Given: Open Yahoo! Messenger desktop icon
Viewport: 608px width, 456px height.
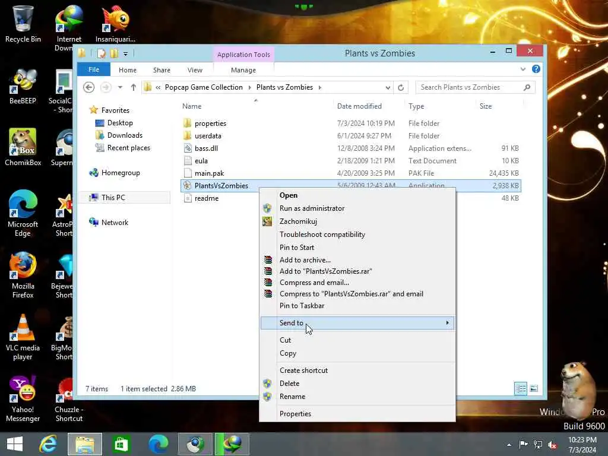Looking at the screenshot, I should pos(23,398).
